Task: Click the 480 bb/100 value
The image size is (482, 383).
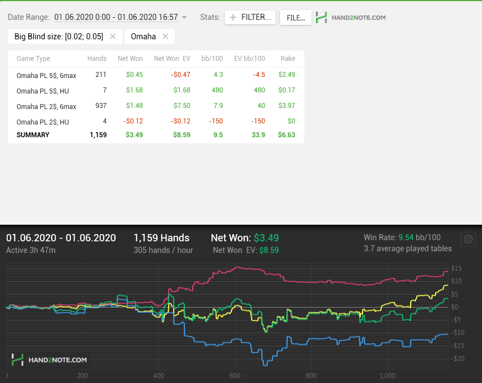Action: pyautogui.click(x=217, y=90)
